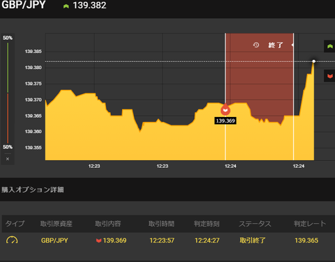Click the 取引原資産 column header
The height and width of the screenshot is (262, 335).
(57, 224)
